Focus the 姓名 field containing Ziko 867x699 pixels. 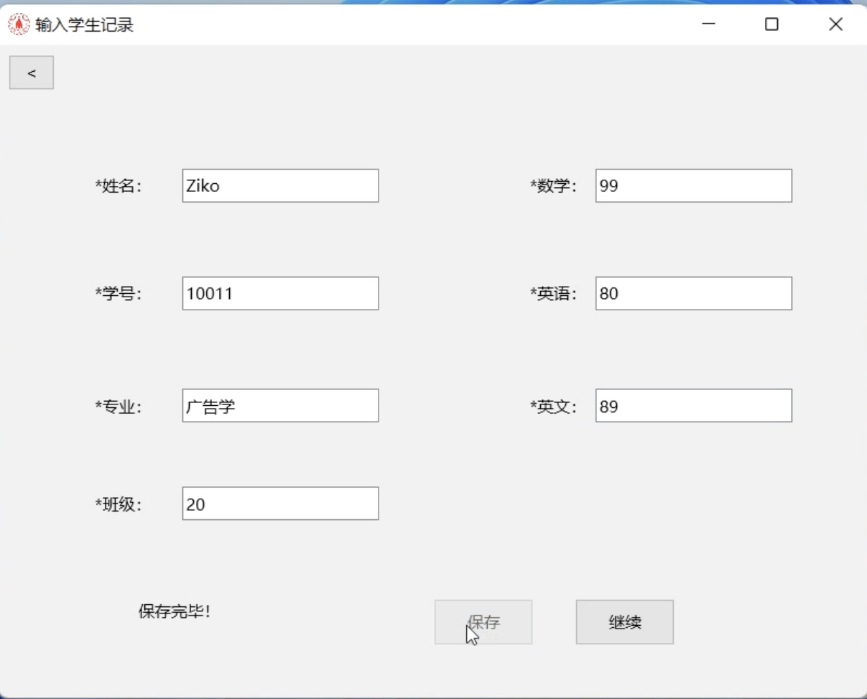280,186
